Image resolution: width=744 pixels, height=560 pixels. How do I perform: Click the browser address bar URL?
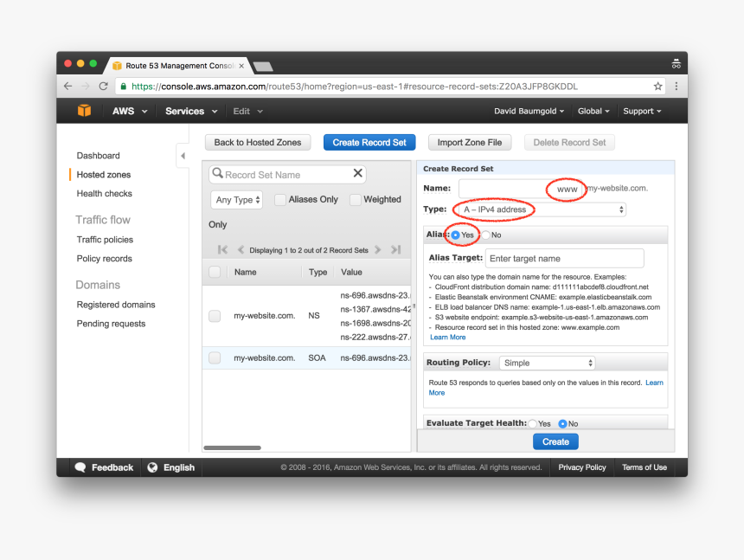click(355, 87)
